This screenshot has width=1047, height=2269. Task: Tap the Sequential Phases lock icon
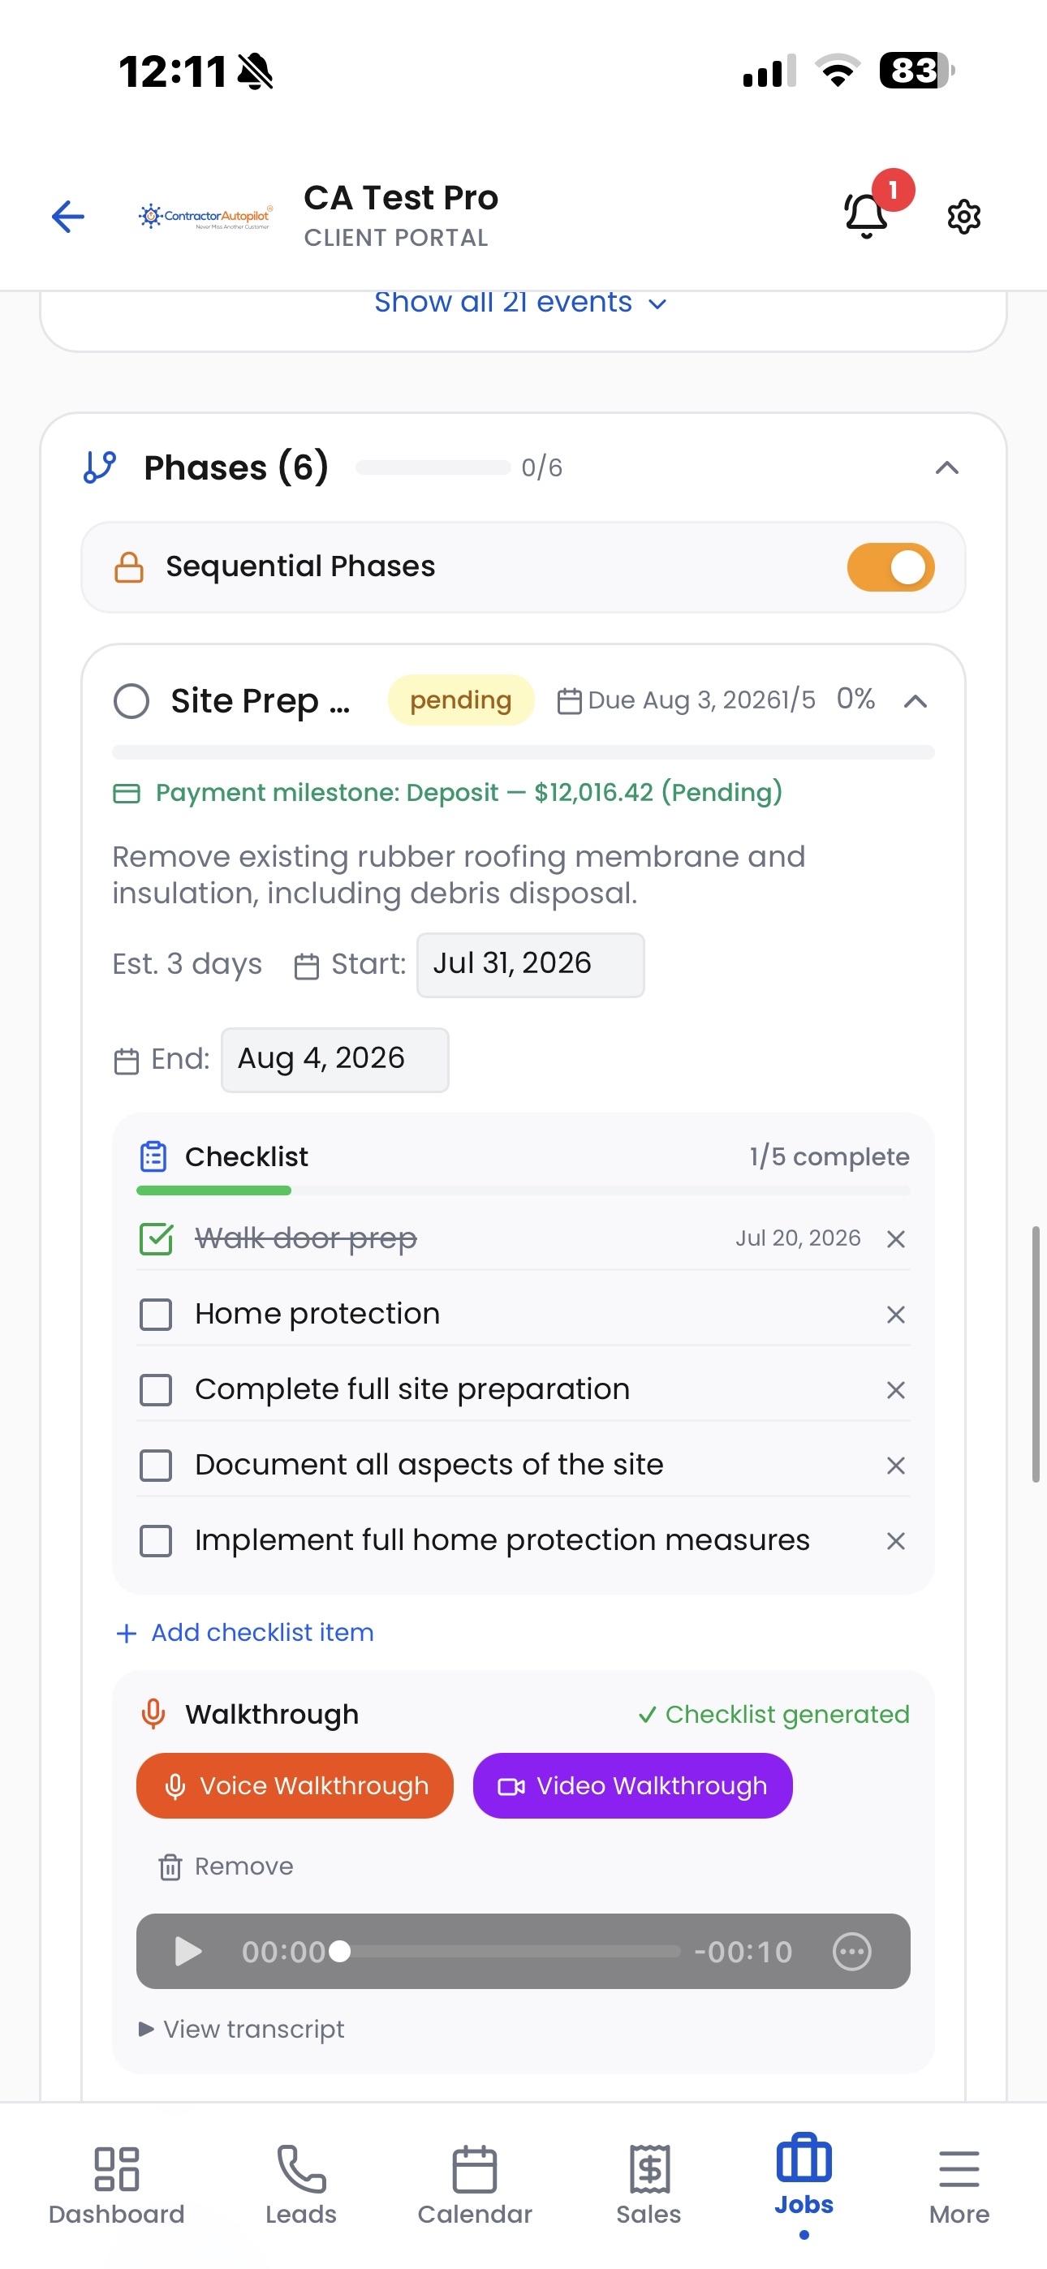tap(129, 566)
